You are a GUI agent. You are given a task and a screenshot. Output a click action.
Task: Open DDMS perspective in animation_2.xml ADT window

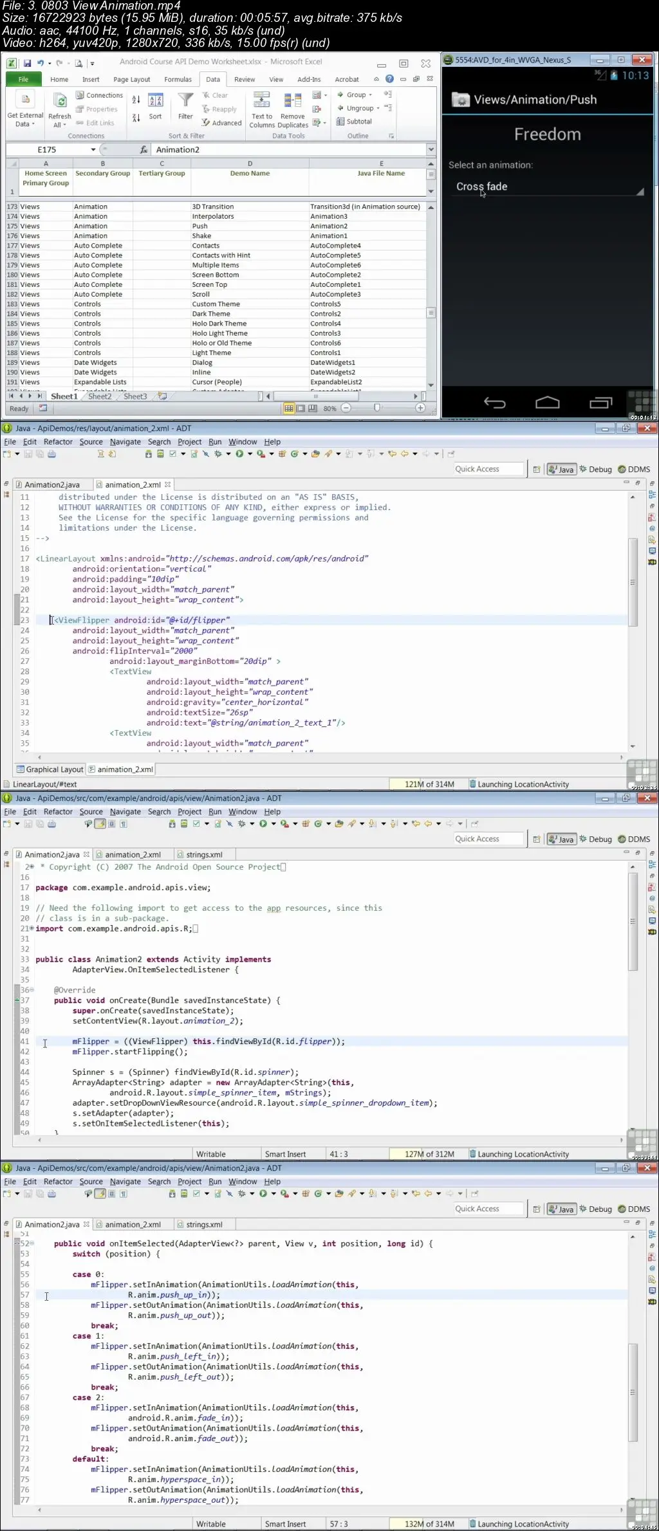pos(633,470)
